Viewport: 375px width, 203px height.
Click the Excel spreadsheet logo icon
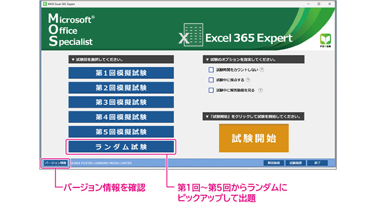(191, 35)
